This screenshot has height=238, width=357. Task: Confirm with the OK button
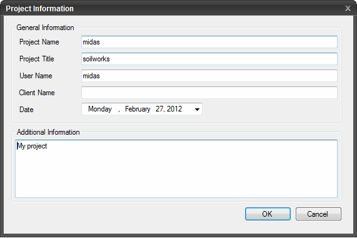coord(268,214)
